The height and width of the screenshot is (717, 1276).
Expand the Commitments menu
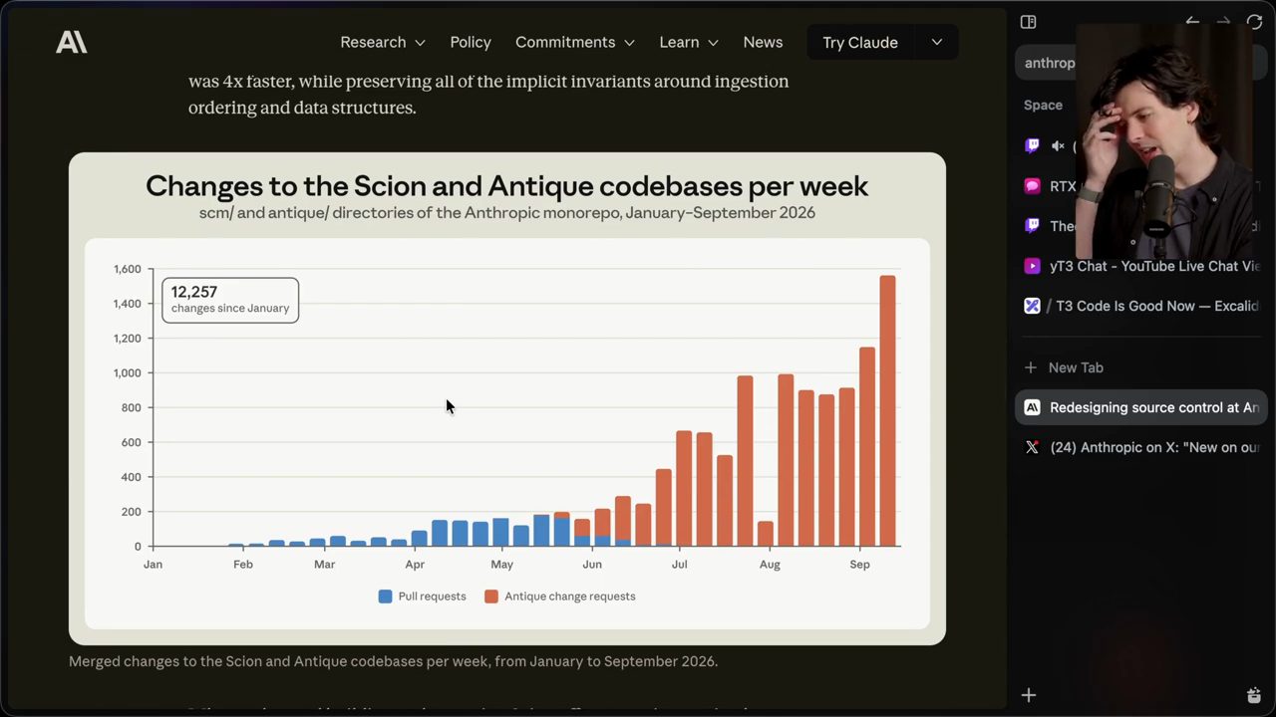pos(575,42)
